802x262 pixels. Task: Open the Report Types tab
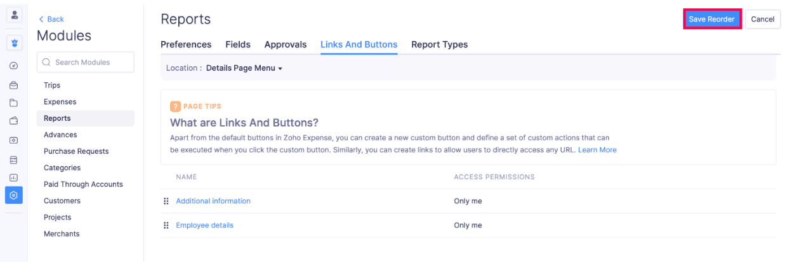[x=439, y=45]
